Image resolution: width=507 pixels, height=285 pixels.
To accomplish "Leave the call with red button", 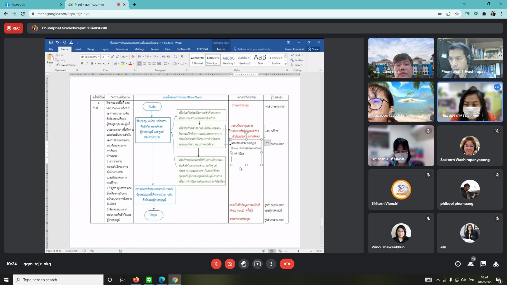I will coord(287,264).
